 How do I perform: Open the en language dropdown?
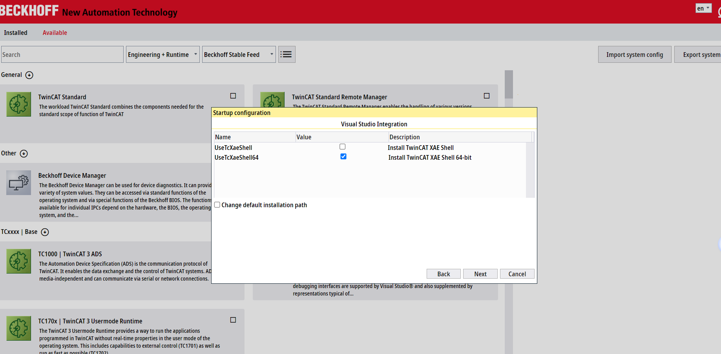click(703, 8)
